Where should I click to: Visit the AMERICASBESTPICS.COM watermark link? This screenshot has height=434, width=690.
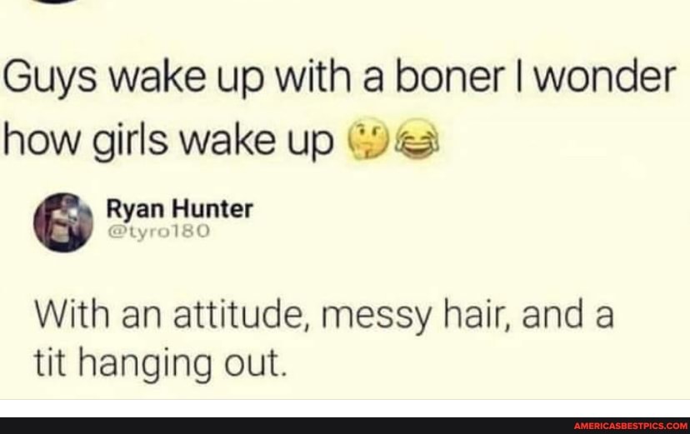tap(631, 426)
